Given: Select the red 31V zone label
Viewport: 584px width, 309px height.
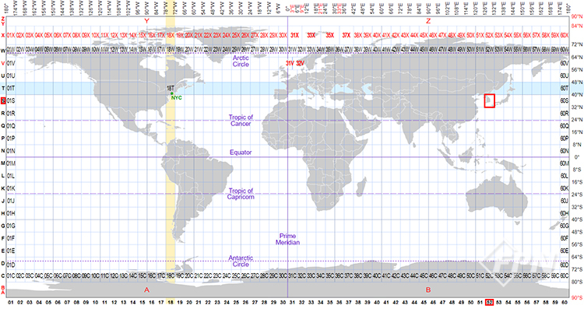Looking at the screenshot, I should click(x=290, y=63).
